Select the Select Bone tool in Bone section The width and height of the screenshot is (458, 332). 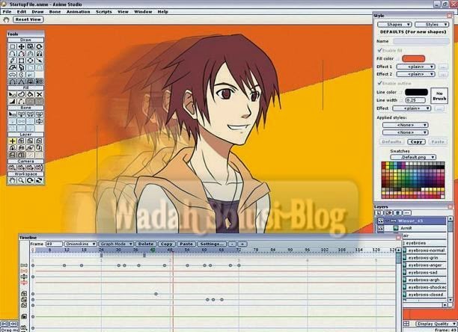(x=13, y=114)
